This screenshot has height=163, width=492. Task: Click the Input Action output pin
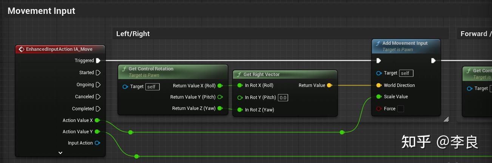[x=97, y=143]
